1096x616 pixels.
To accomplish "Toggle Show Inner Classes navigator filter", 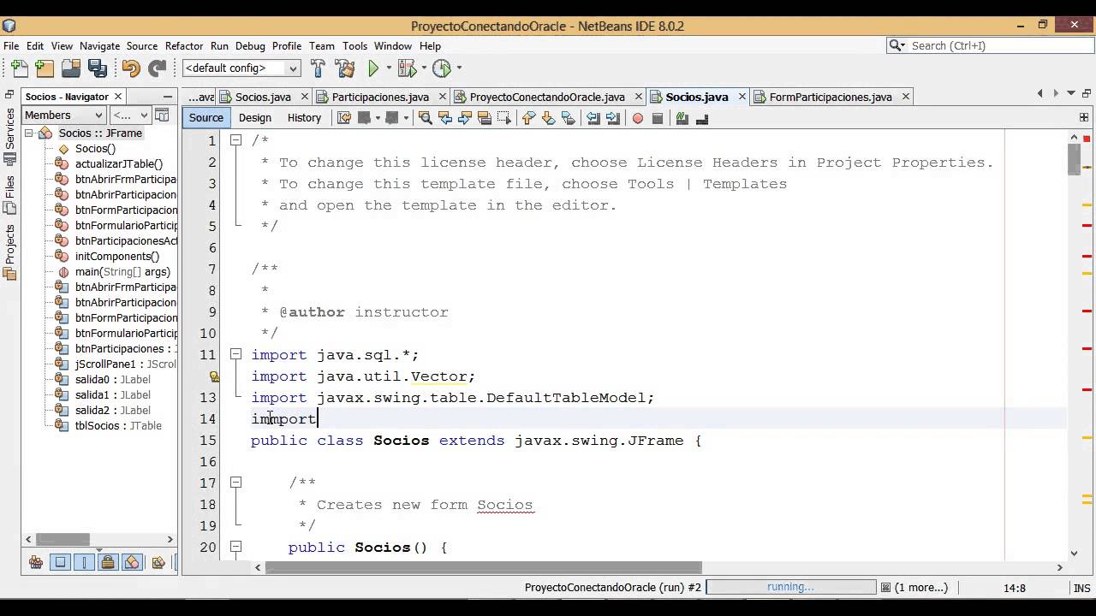I will tap(132, 562).
